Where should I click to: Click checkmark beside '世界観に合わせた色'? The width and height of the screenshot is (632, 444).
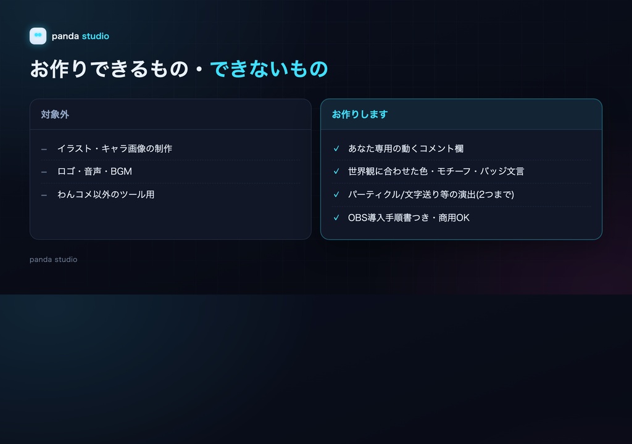[336, 171]
